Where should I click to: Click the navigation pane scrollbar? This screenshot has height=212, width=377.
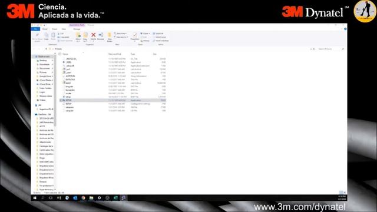(55, 91)
